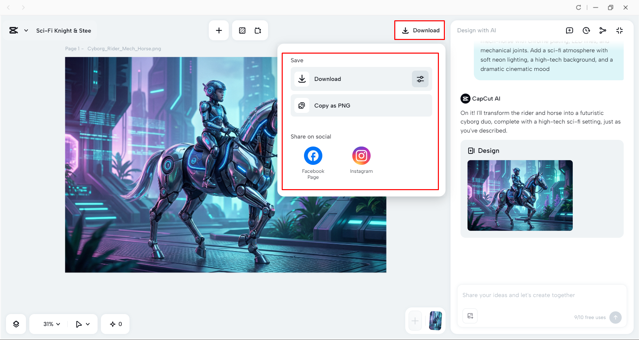Click the Design with AI header label
Screen dimensions: 639x340
coord(476,30)
